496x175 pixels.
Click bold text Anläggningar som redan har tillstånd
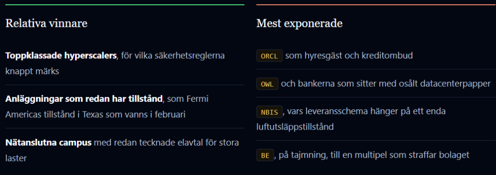[x=84, y=99]
